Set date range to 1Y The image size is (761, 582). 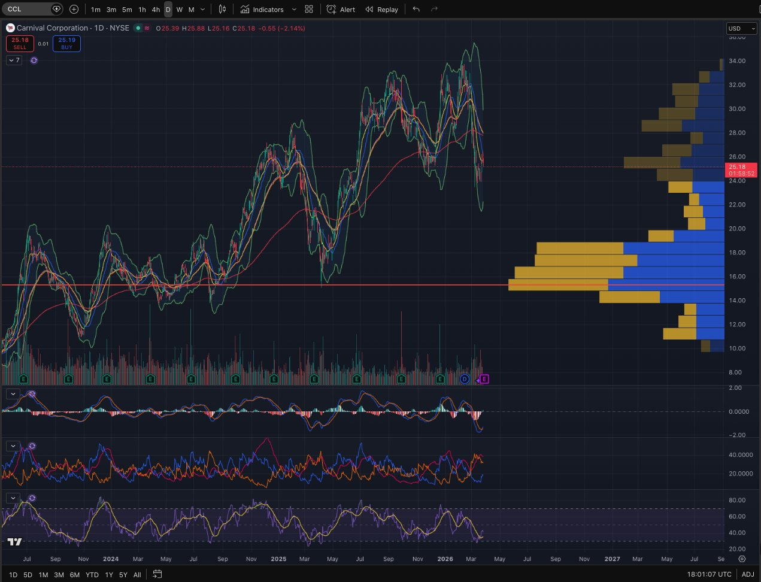click(x=109, y=575)
